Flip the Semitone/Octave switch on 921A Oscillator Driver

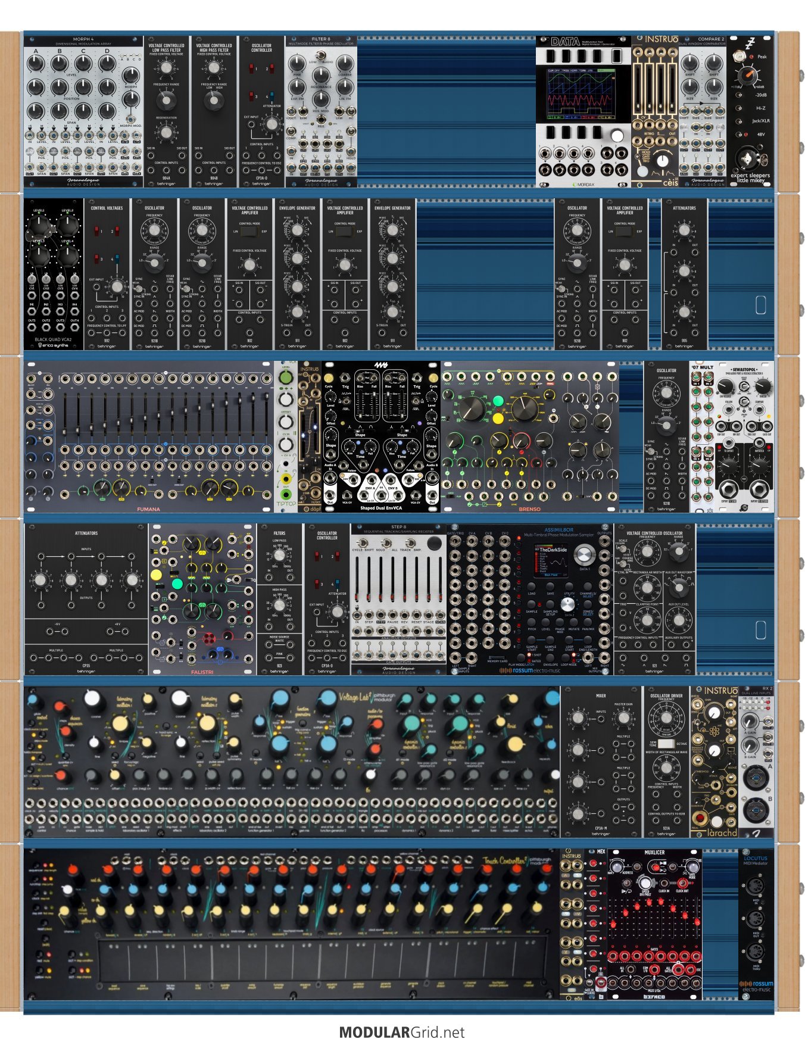tap(666, 744)
